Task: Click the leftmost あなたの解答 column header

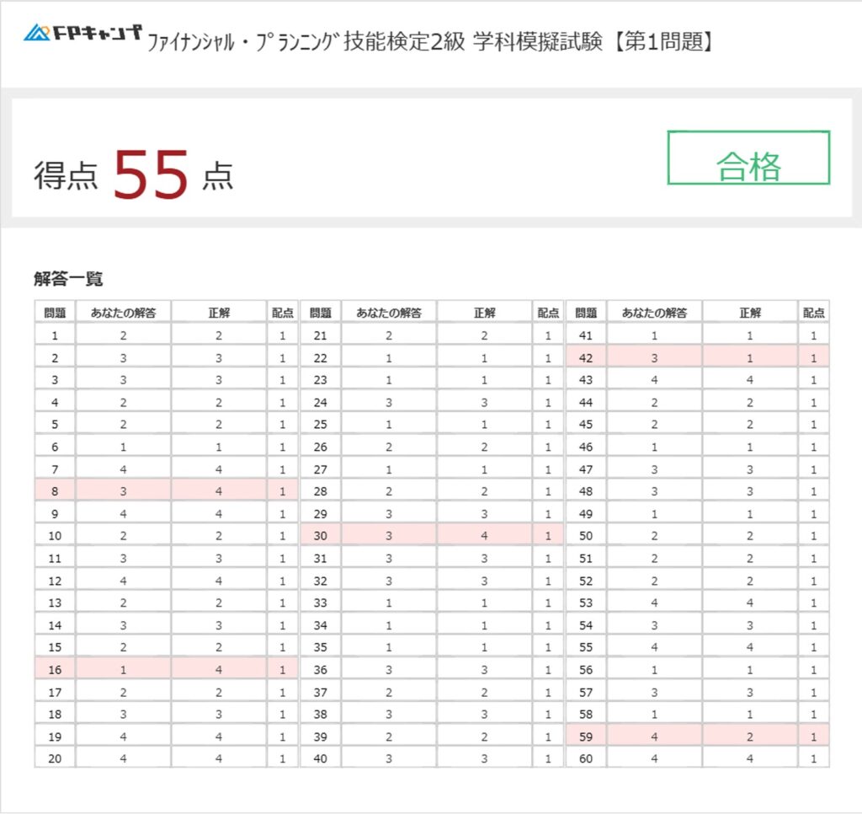Action: click(123, 313)
